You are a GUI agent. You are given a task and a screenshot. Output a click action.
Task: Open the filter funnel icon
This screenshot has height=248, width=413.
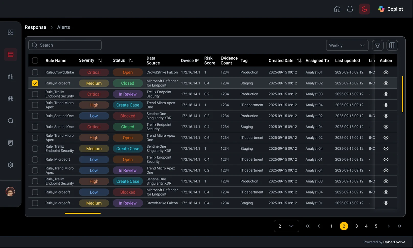tap(377, 46)
